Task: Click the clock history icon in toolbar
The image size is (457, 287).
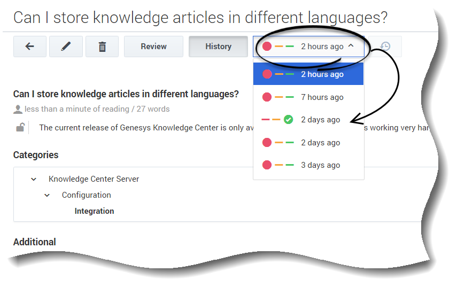Action: (385, 46)
